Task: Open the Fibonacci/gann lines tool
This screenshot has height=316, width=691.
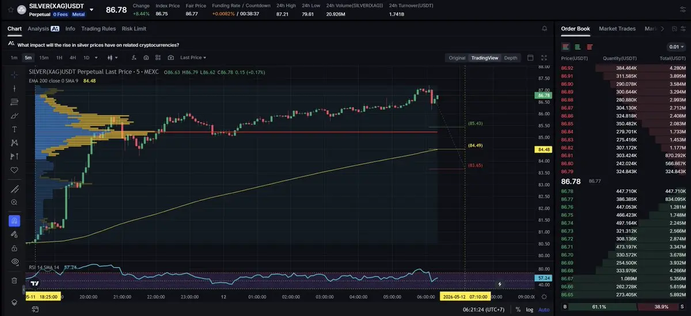Action: (x=14, y=102)
